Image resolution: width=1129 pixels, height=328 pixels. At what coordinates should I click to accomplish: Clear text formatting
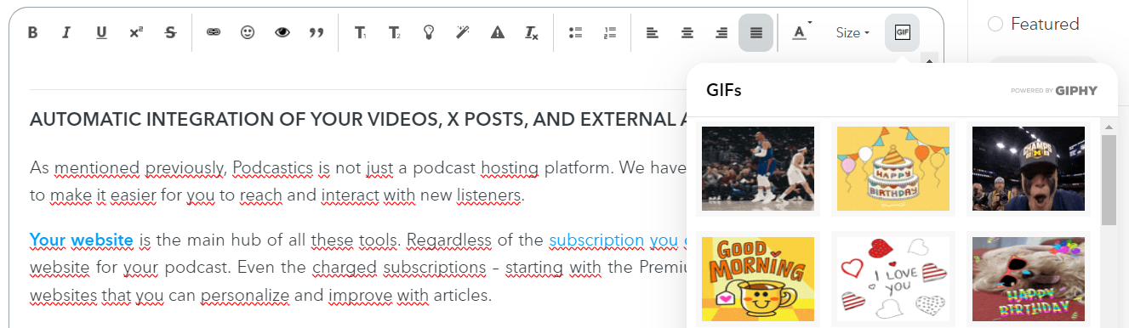[x=532, y=33]
